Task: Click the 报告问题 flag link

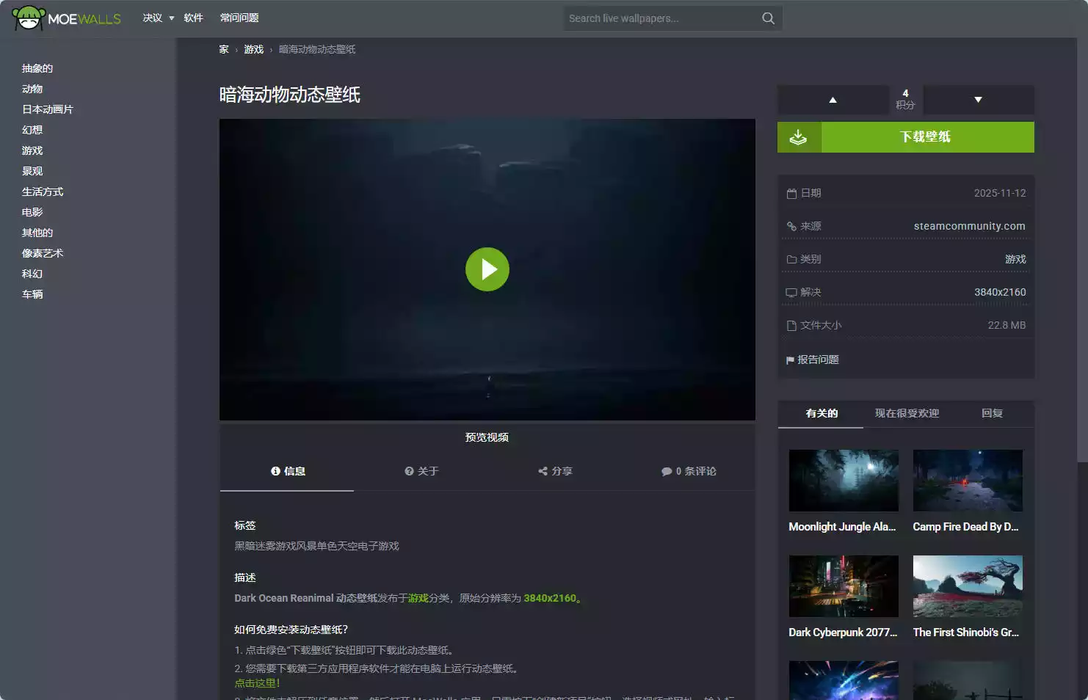Action: point(812,360)
